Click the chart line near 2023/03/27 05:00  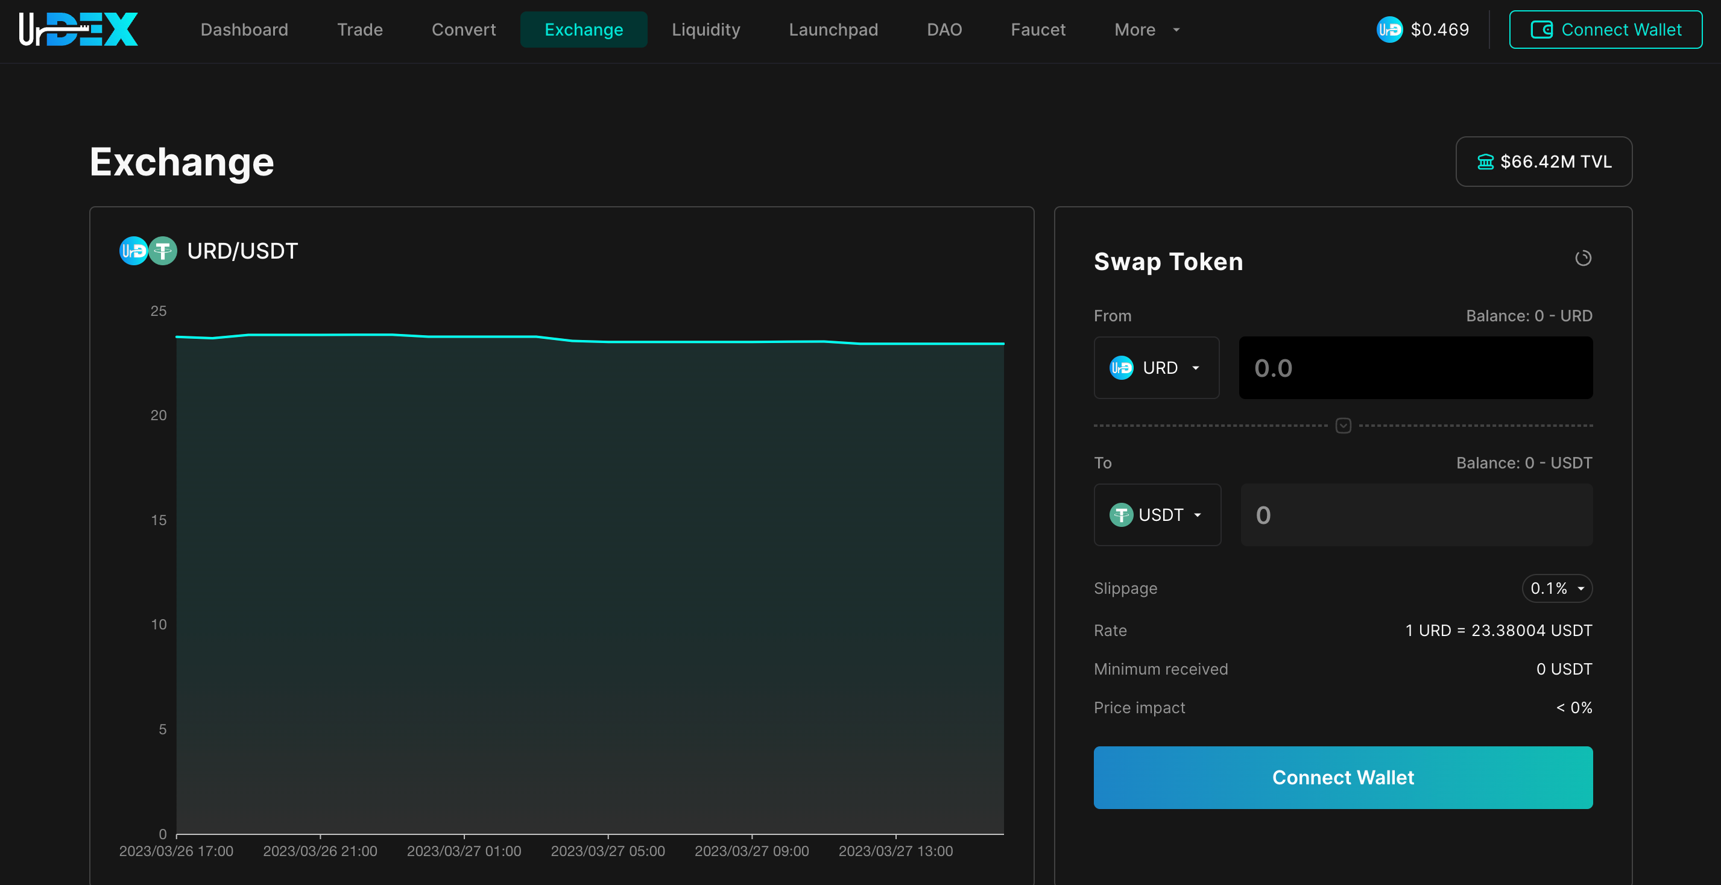tap(608, 342)
